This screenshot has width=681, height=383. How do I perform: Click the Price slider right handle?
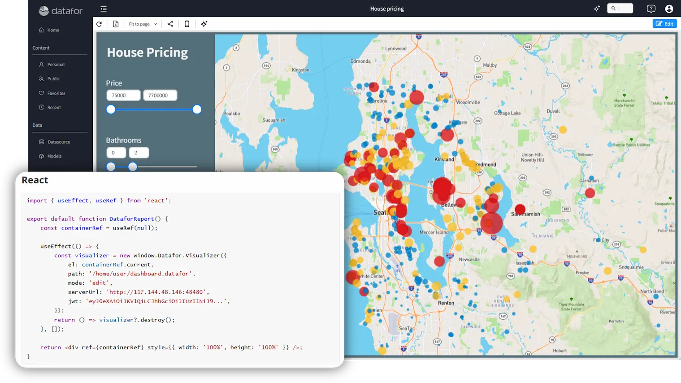pyautogui.click(x=197, y=109)
